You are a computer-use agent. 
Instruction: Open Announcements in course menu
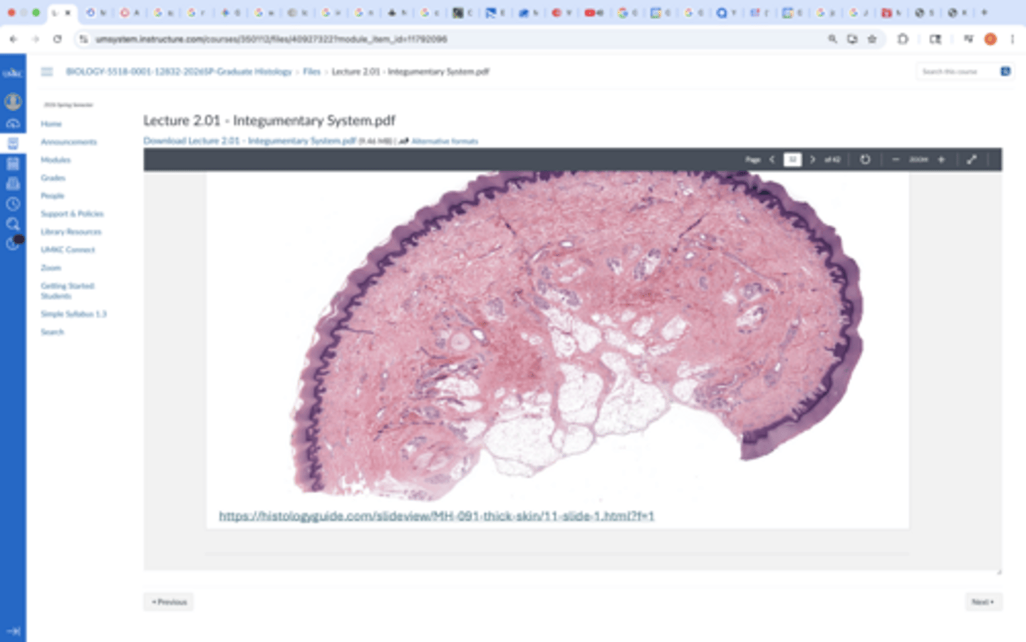pyautogui.click(x=68, y=142)
